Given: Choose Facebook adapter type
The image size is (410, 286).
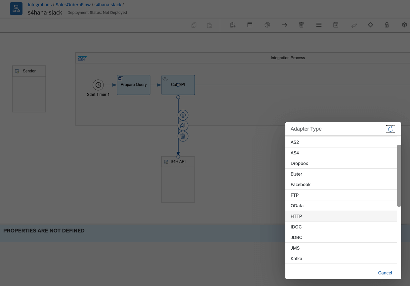Looking at the screenshot, I should tap(341, 184).
